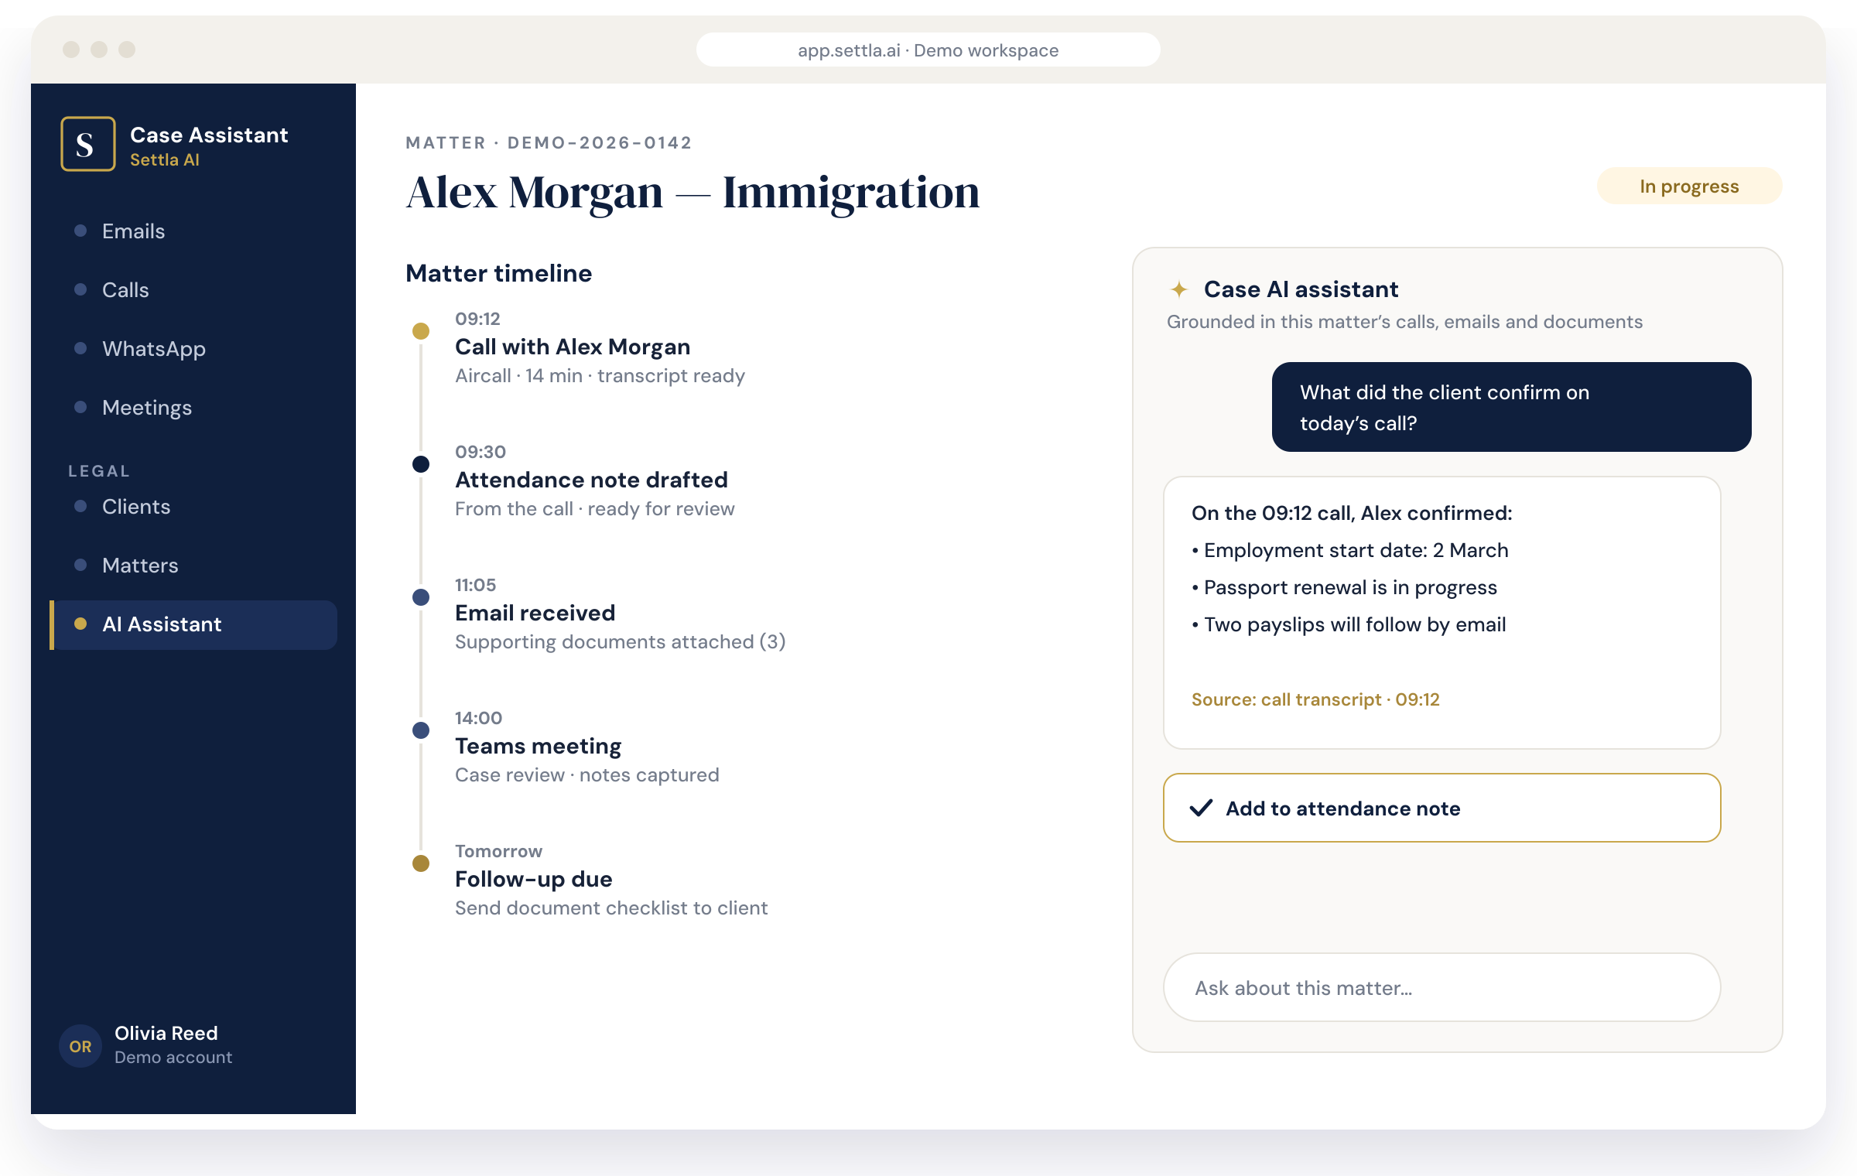Click 'Send document checklist to client' text
This screenshot has height=1176, width=1857.
click(611, 908)
